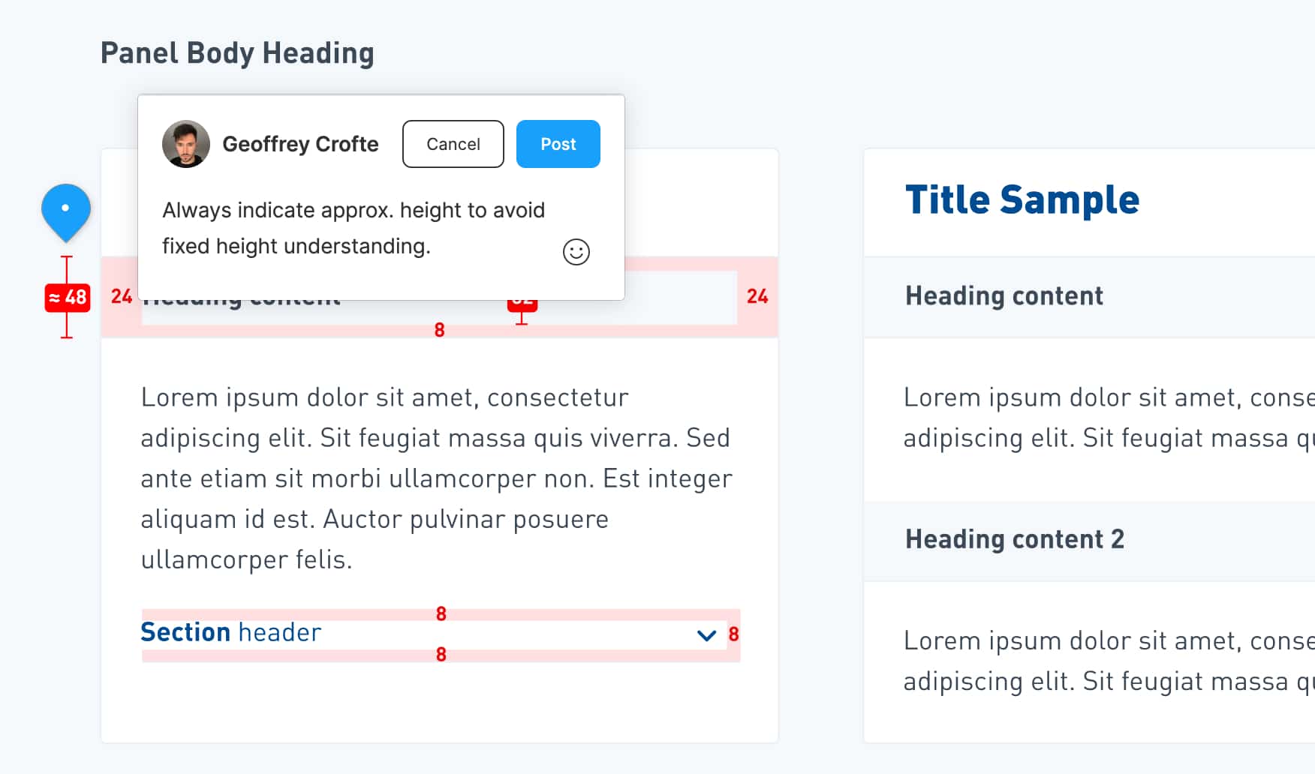The height and width of the screenshot is (774, 1315).
Task: Open the emoji picker smiley icon
Action: click(576, 252)
